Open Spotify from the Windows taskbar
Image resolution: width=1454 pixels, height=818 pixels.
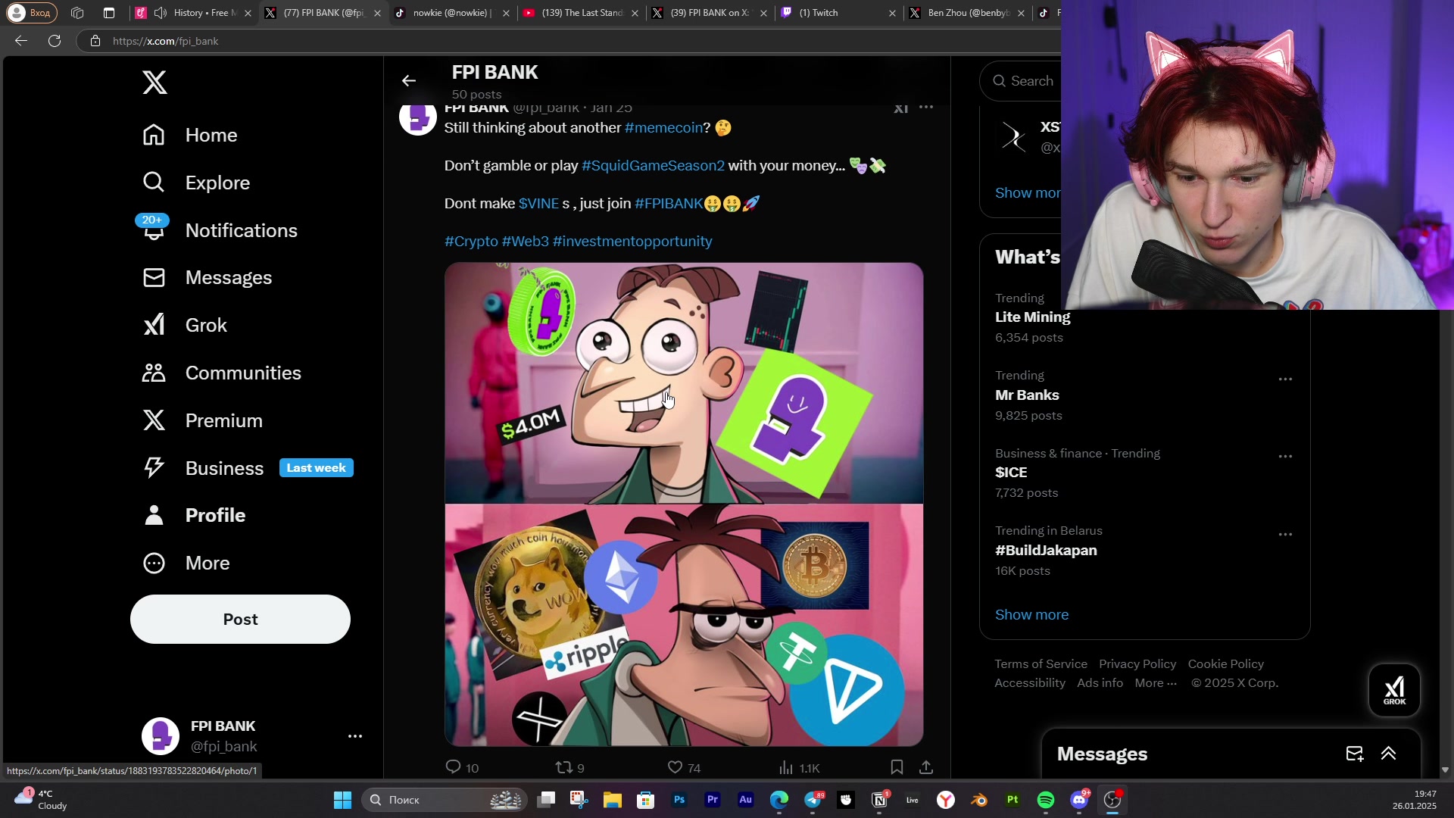[1046, 800]
